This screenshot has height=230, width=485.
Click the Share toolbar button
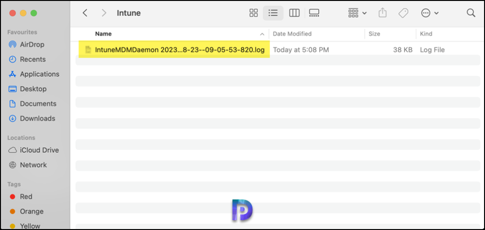click(x=383, y=13)
